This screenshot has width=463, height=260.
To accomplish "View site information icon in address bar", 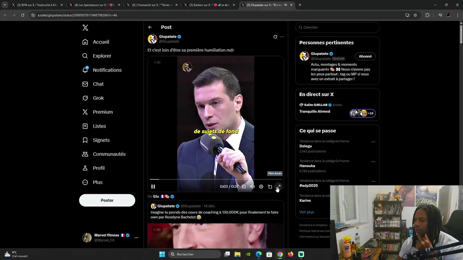I will tap(33, 15).
